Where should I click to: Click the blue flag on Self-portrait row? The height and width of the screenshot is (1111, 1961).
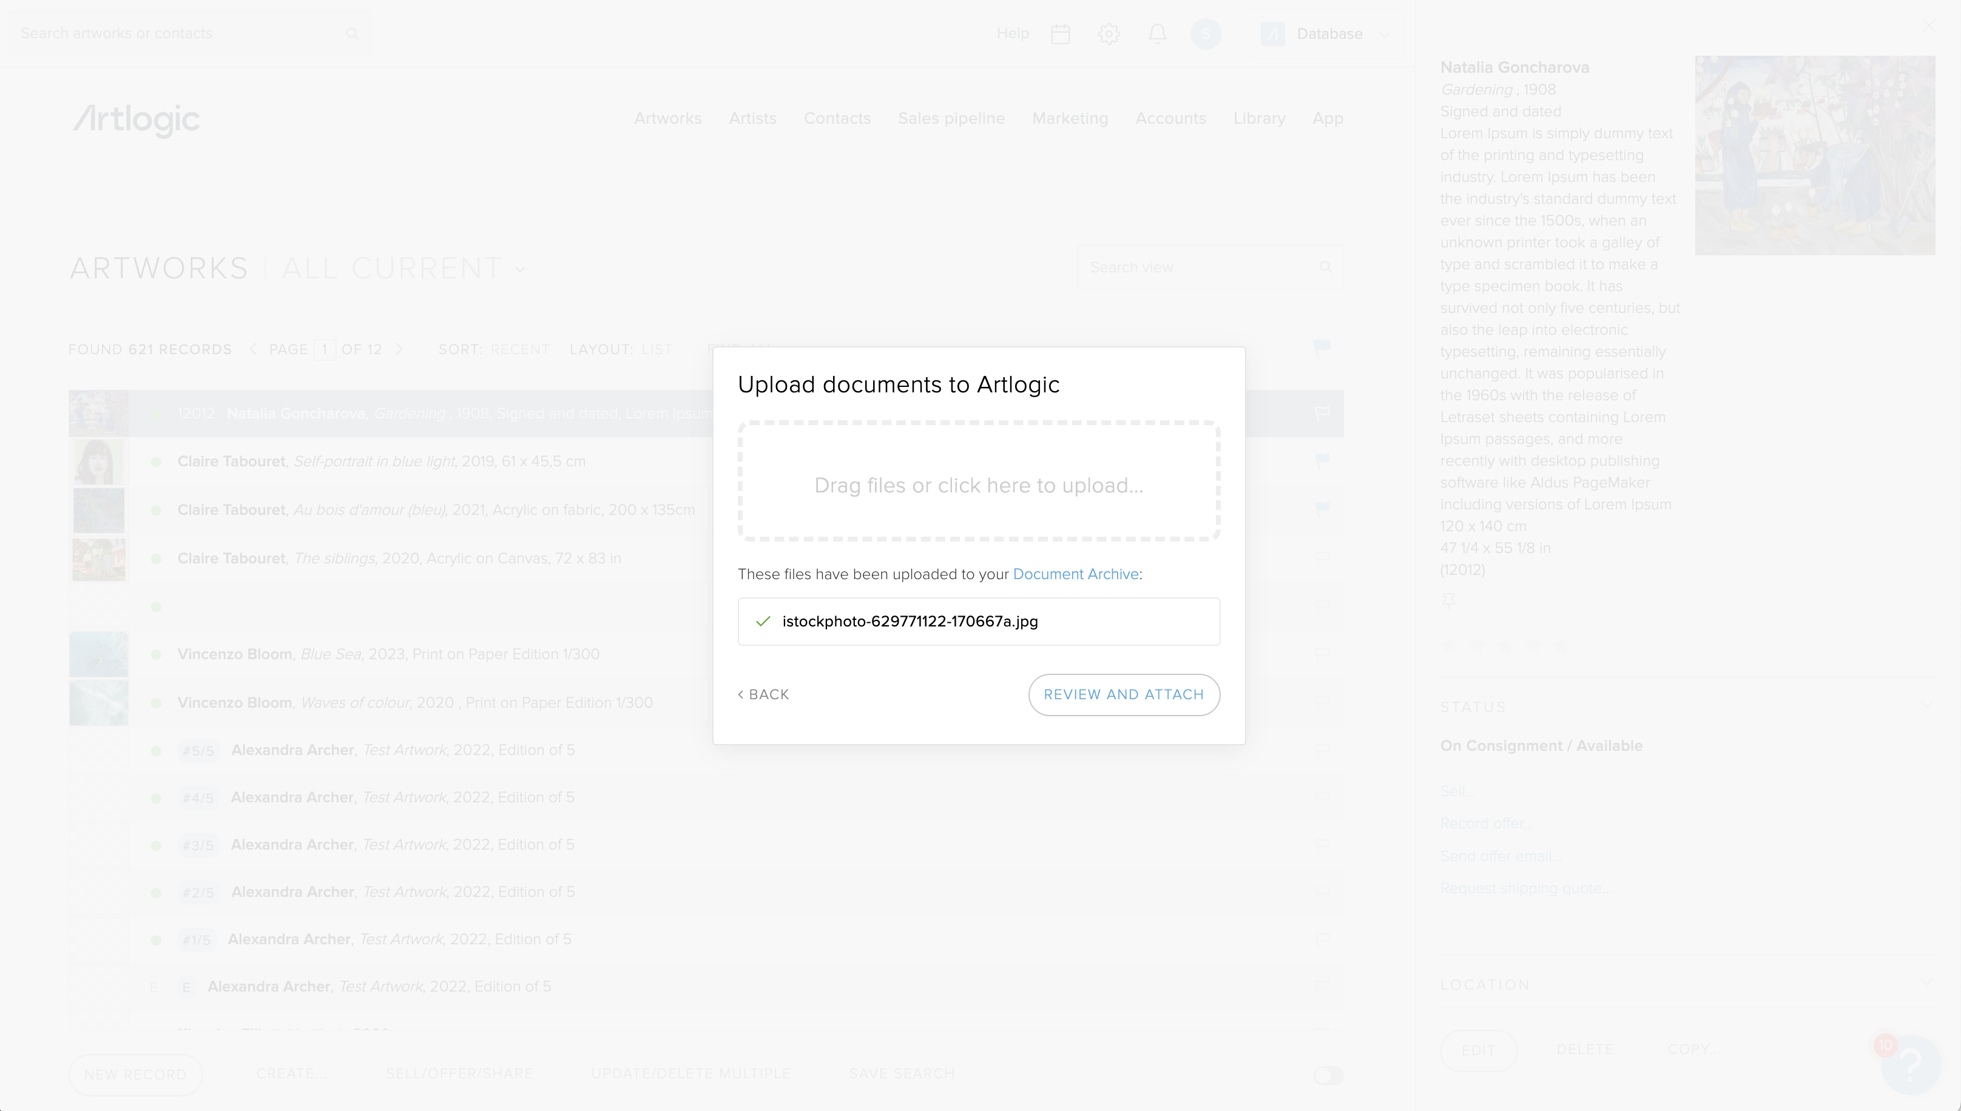click(x=1322, y=460)
